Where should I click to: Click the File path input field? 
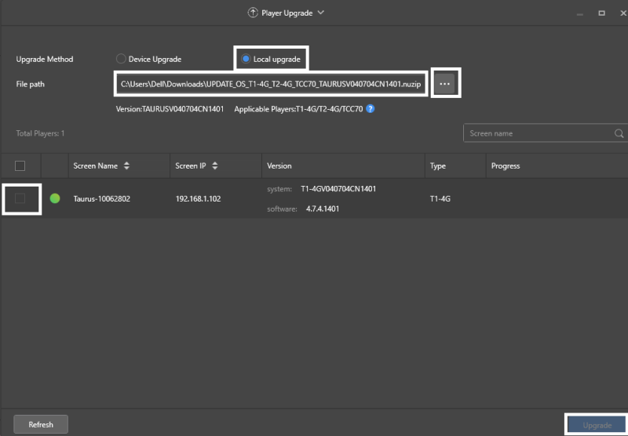[x=271, y=84]
